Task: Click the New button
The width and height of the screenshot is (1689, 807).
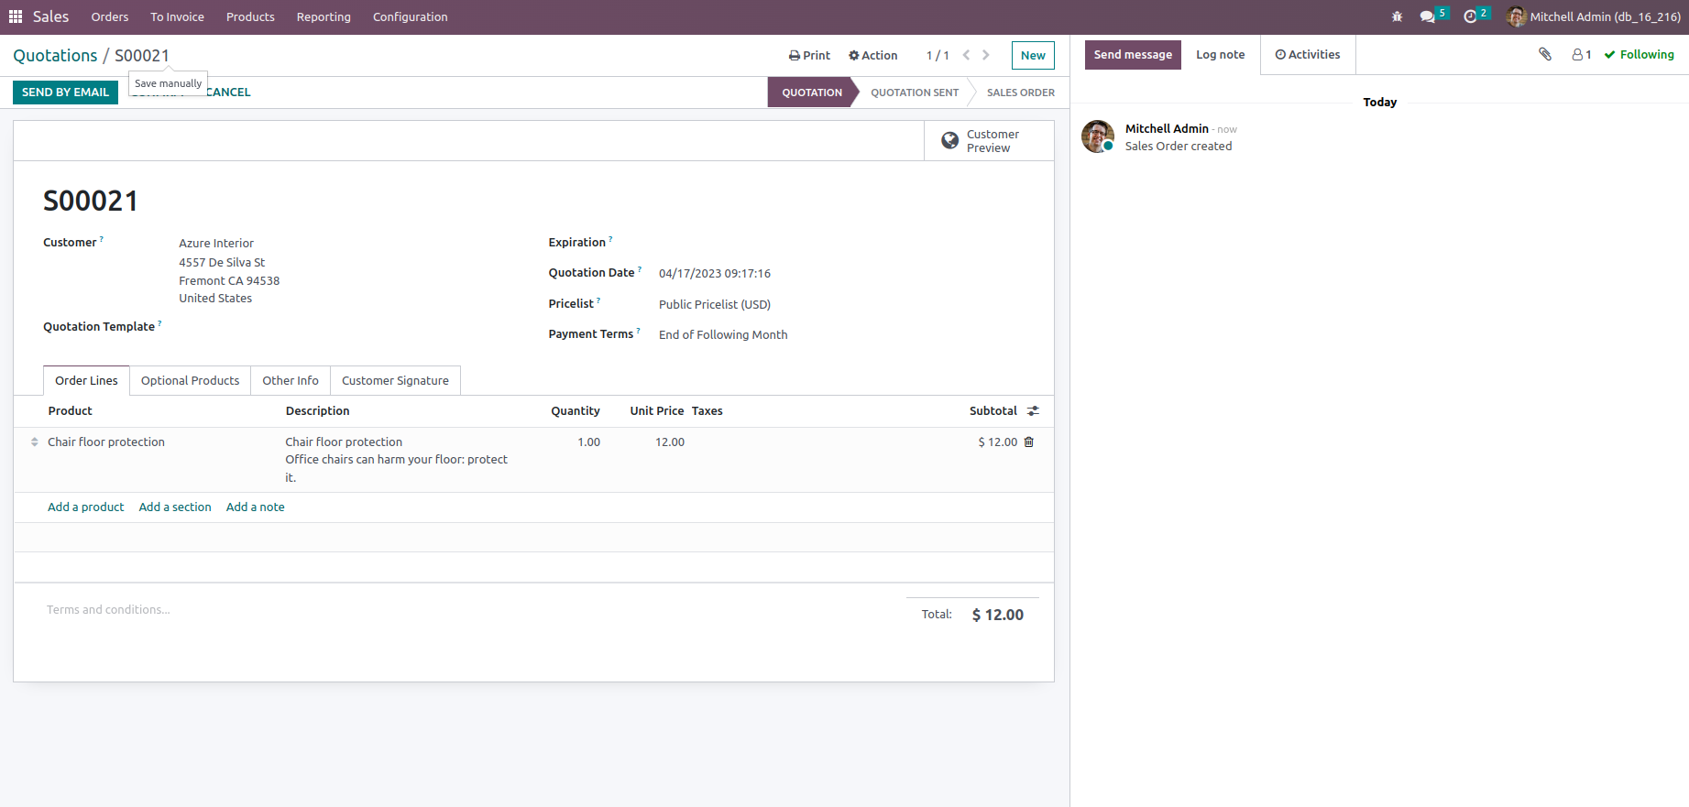Action: tap(1033, 55)
